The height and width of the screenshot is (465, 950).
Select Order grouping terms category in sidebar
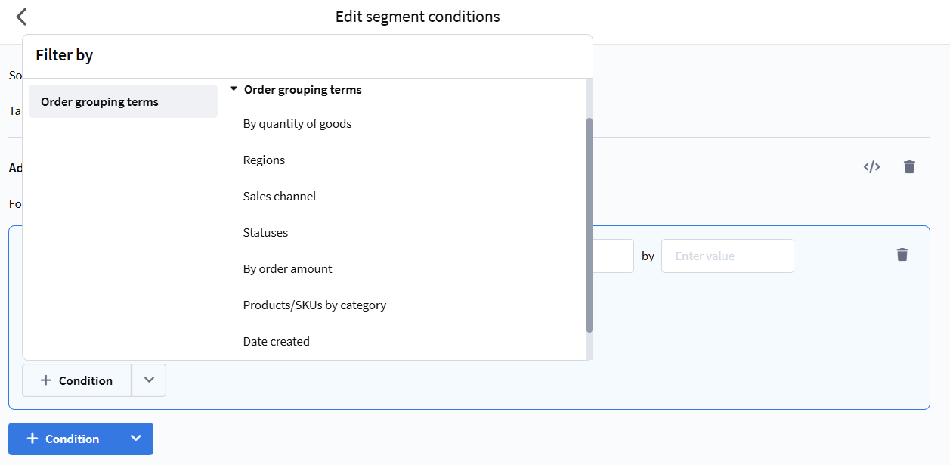pos(122,101)
